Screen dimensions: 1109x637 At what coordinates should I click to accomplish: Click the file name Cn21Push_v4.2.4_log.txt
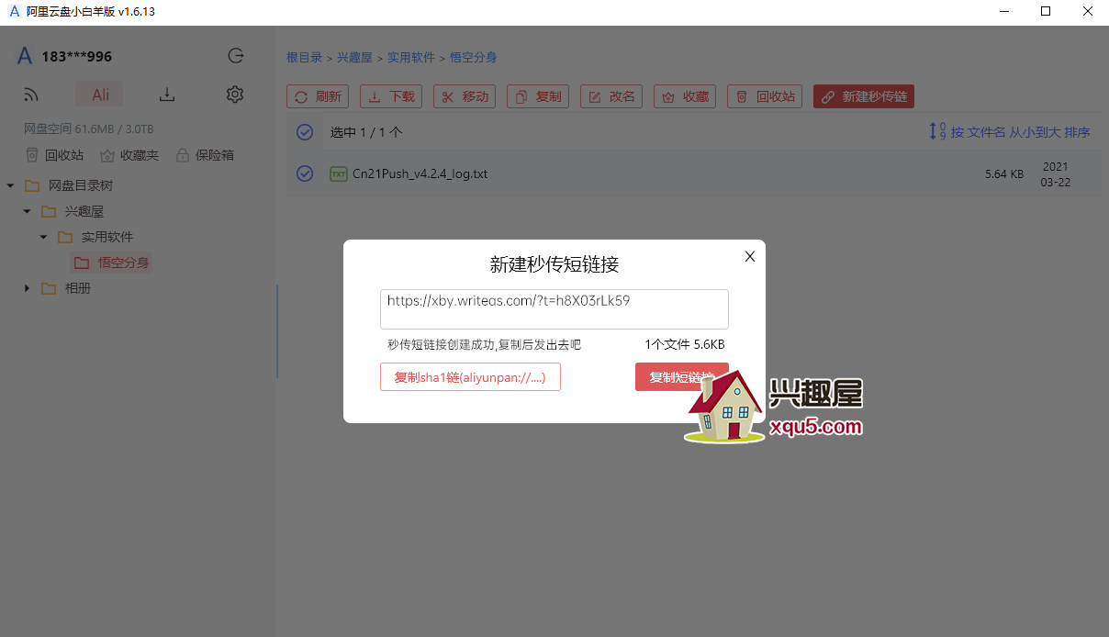(420, 173)
